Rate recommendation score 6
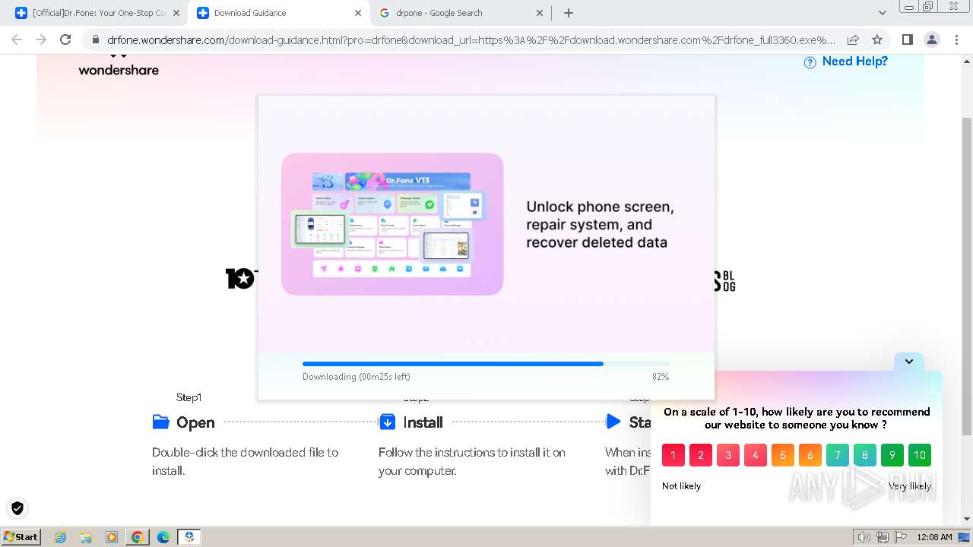973x547 pixels. tap(810, 455)
